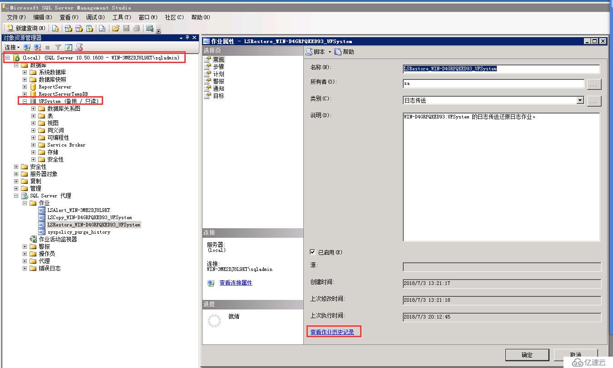Viewport: 613px width, 368px height.
Task: Click the 所有者 owner input field
Action: click(494, 84)
